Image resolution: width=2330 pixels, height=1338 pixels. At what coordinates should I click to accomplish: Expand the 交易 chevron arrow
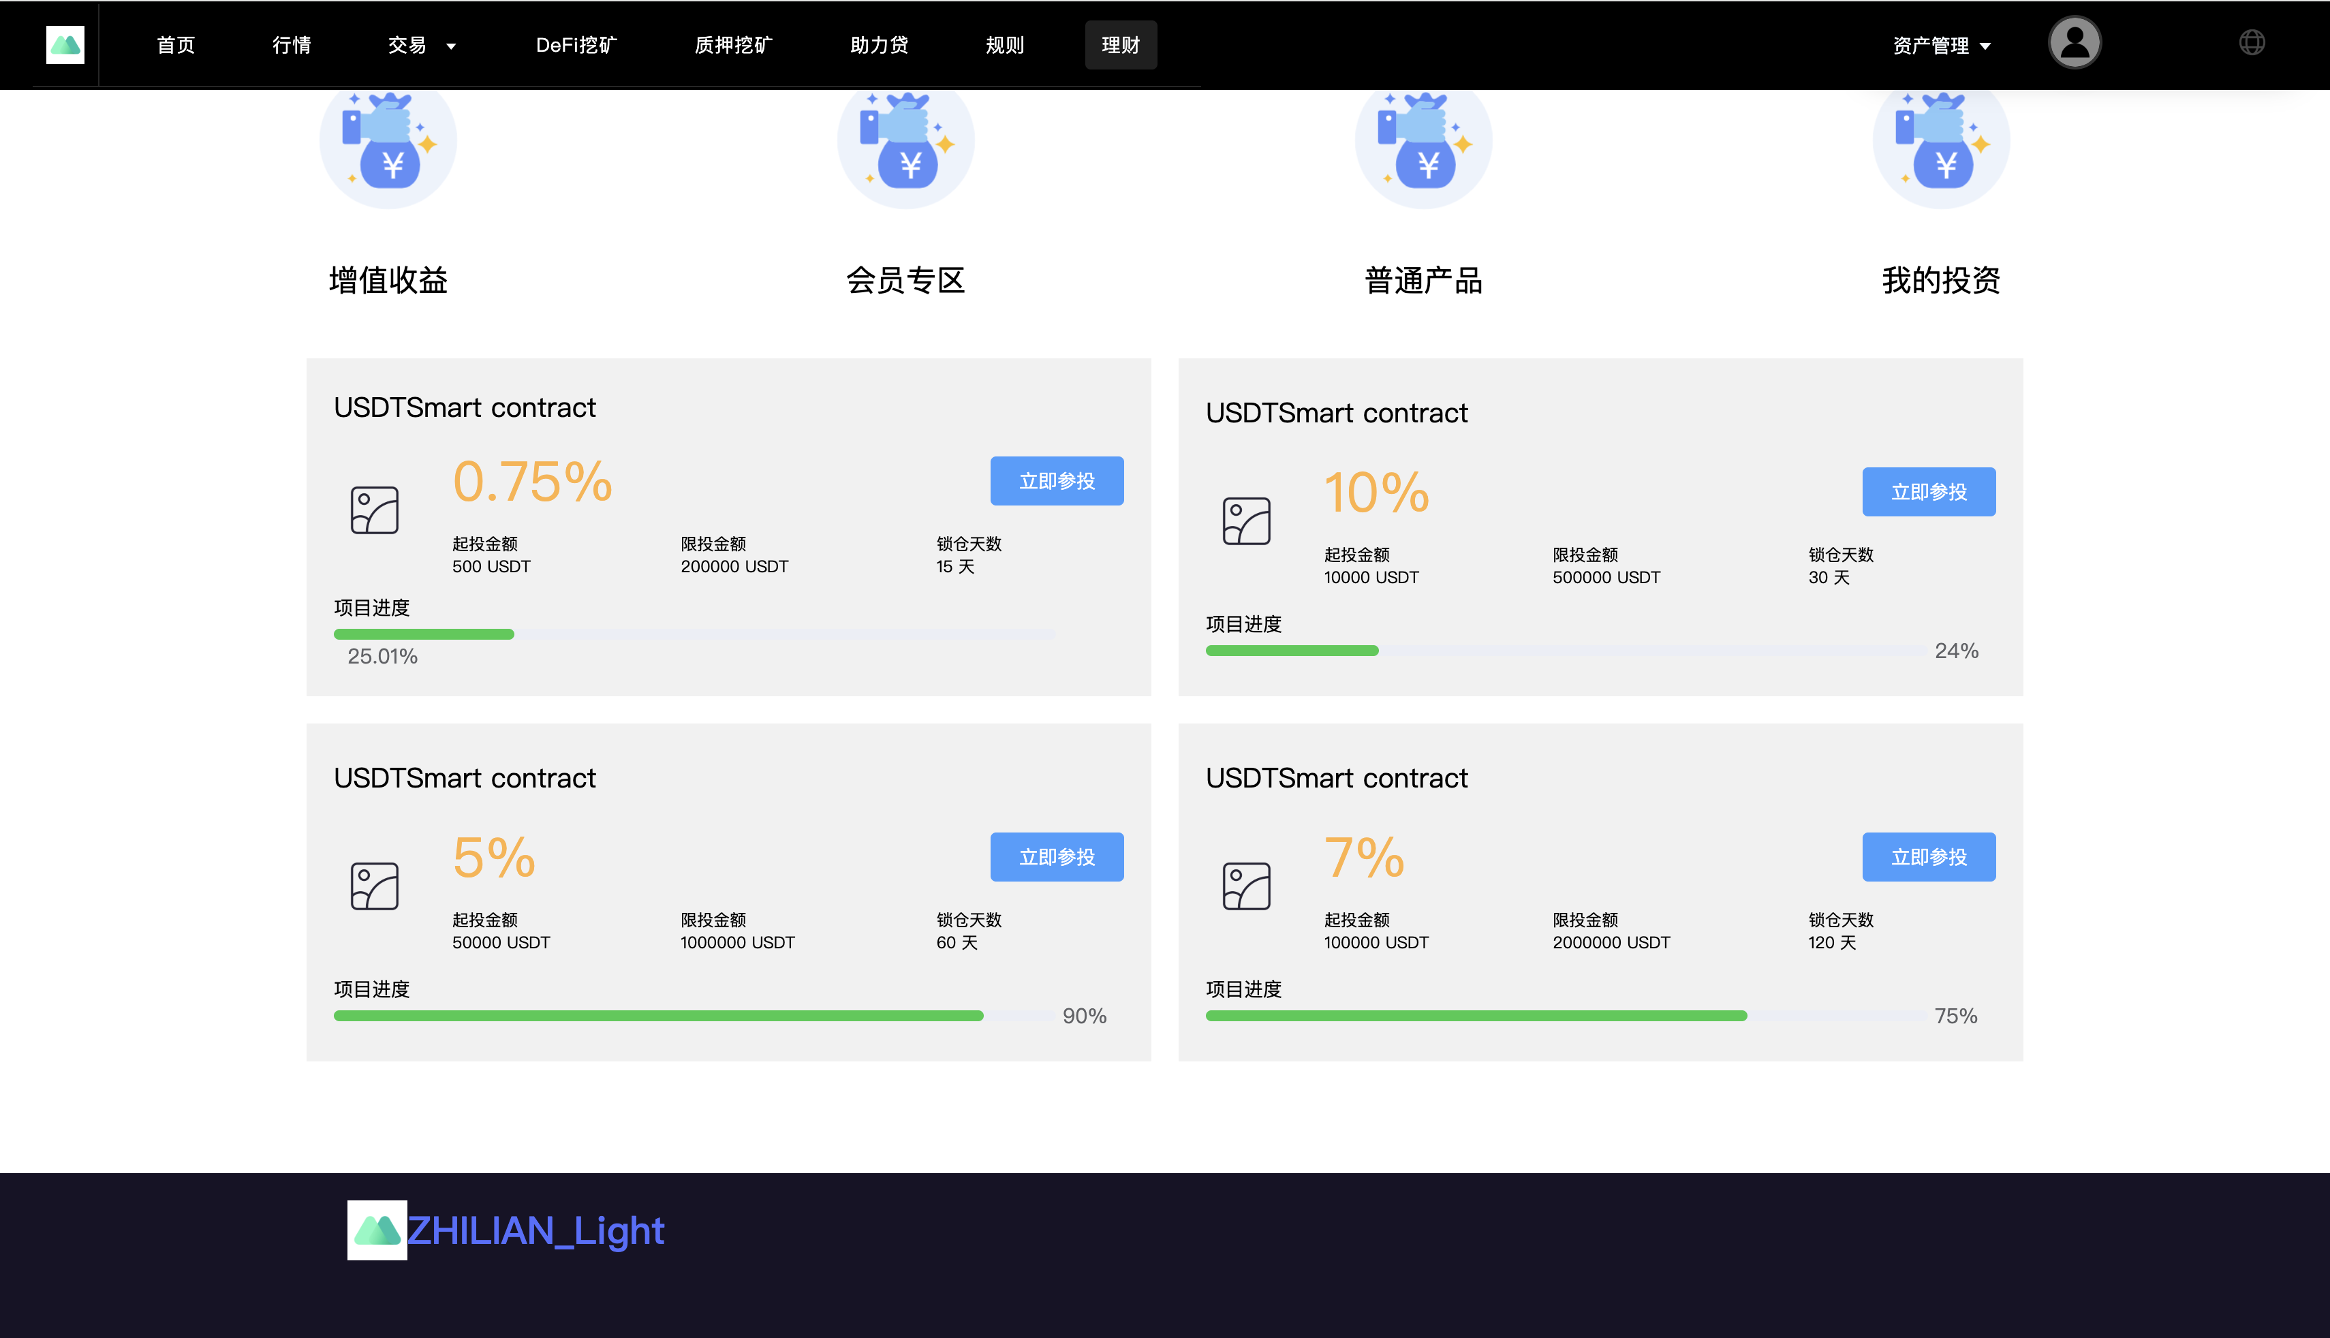(451, 45)
